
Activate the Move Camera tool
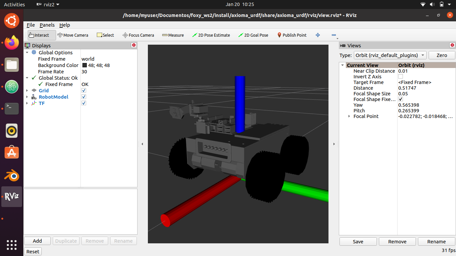click(x=73, y=35)
